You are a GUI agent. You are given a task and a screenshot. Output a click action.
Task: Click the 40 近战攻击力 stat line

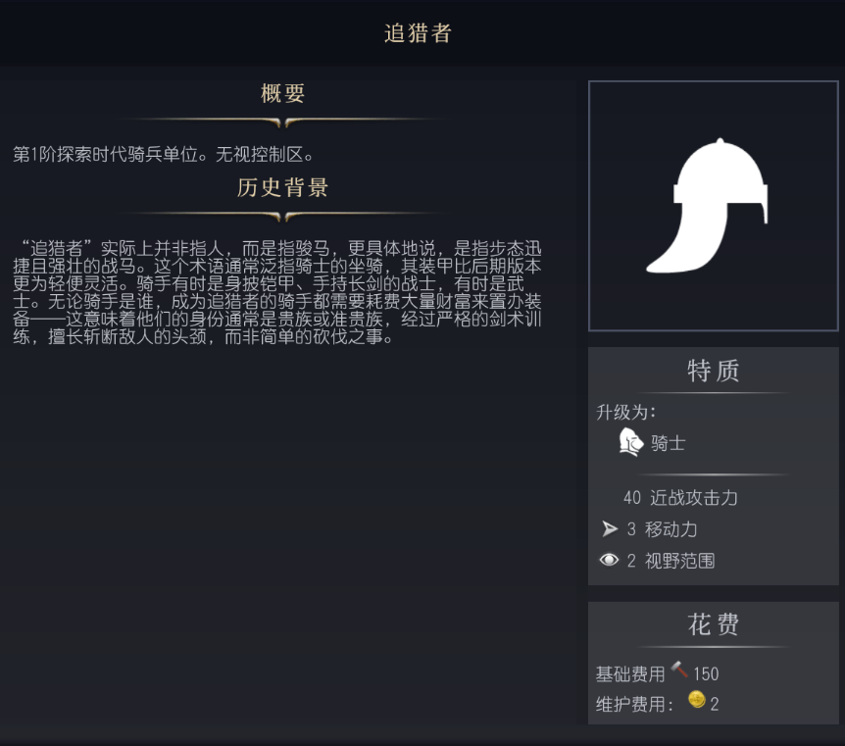(680, 498)
